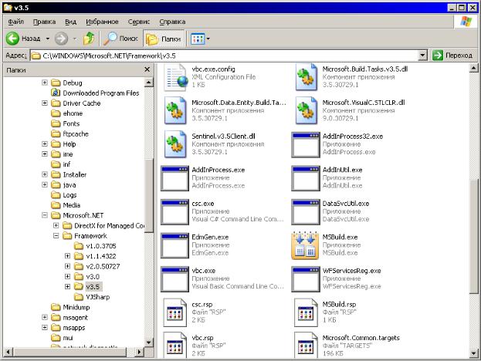Select the Minidump folder in tree
481x361 pixels.
coord(70,307)
